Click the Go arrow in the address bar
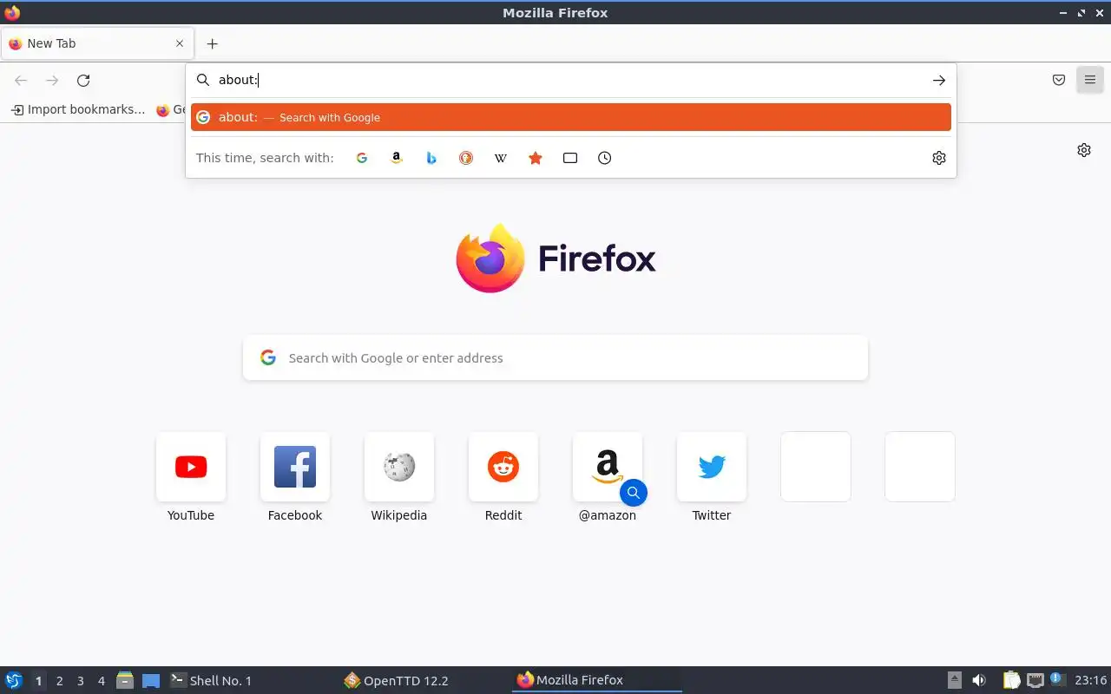Screen dimensions: 1111x694 point(939,80)
